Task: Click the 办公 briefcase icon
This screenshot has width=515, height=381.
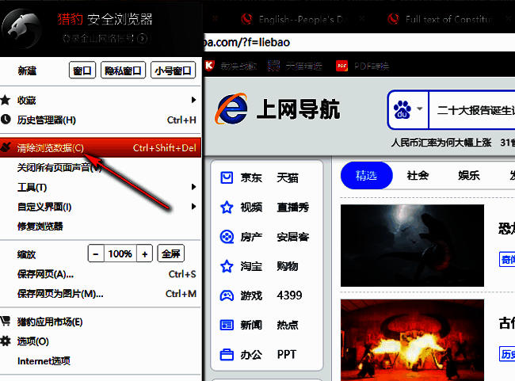Action: click(227, 354)
